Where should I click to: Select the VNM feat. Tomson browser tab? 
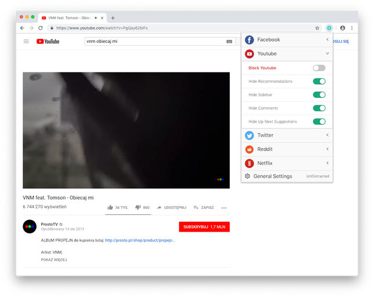pos(72,18)
